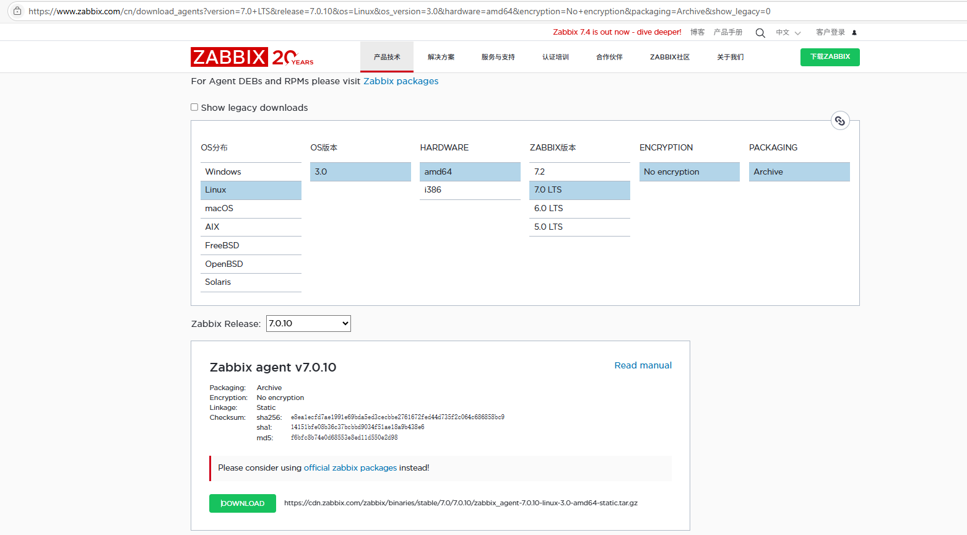Screen dimensions: 967x535
Task: Select Solaris in OS distribution
Action: [251, 282]
